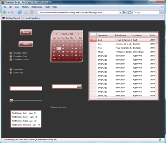Select day 10 in the calendar
This screenshot has width=166, height=143.
(x=59, y=48)
